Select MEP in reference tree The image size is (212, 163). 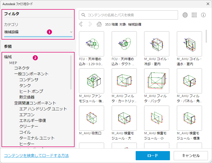pyautogui.click(x=13, y=63)
